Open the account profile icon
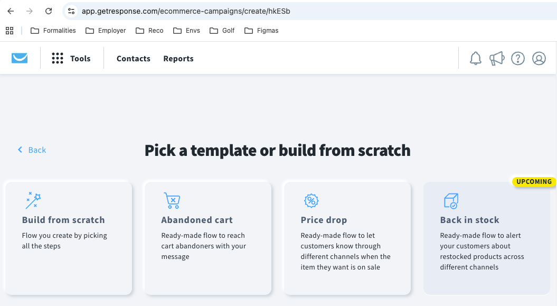 click(539, 58)
